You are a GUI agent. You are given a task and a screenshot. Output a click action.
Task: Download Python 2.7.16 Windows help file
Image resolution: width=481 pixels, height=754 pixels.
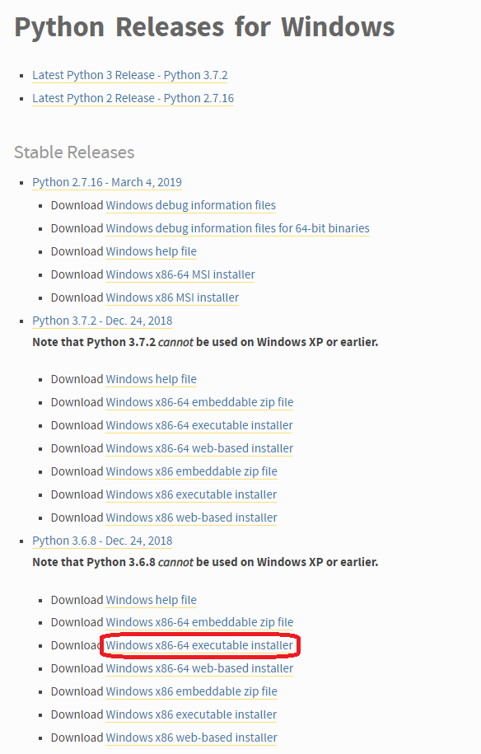point(151,252)
